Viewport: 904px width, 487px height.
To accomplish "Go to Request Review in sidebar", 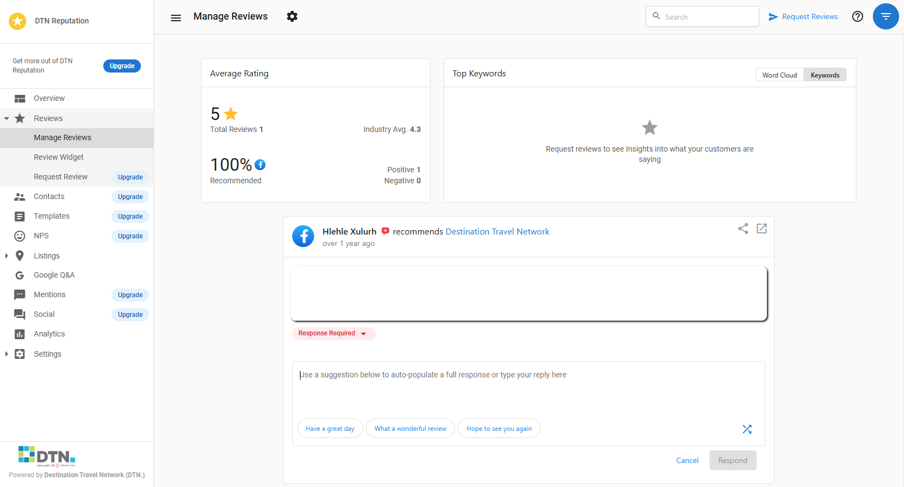I will coord(61,177).
